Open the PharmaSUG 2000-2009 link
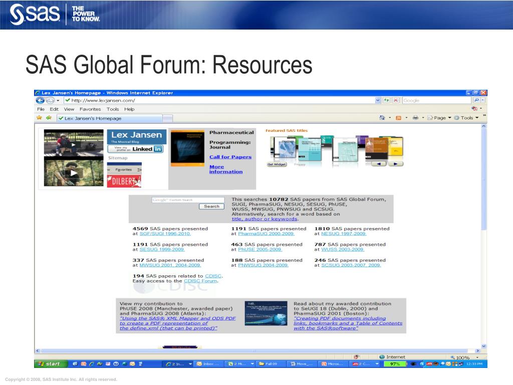The width and height of the screenshot is (513, 385). pyautogui.click(x=266, y=234)
